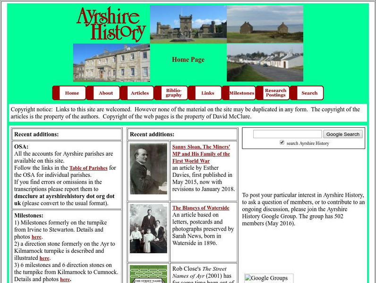Open the About navigation button

click(103, 93)
